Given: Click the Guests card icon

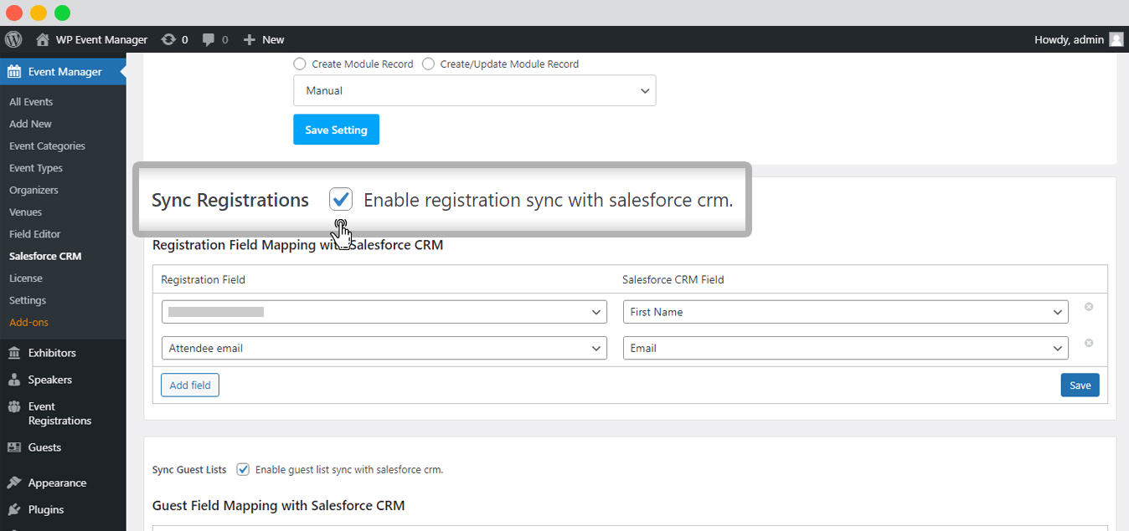Looking at the screenshot, I should (14, 447).
